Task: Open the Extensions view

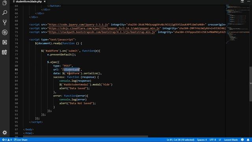Action: coord(4,42)
